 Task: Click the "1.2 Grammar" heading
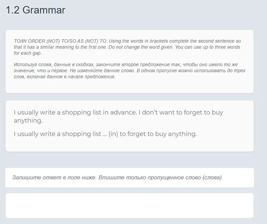(x=35, y=10)
